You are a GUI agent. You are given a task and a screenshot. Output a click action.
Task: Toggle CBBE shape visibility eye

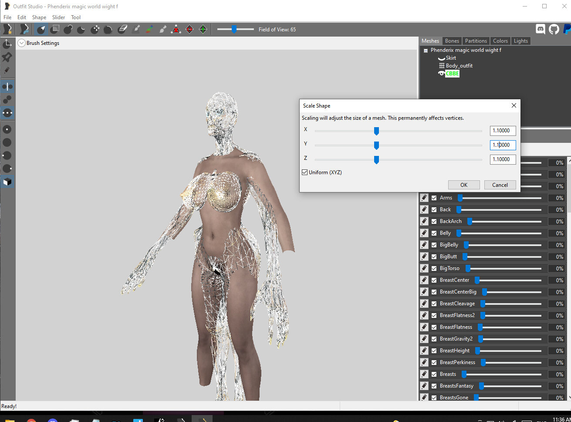pyautogui.click(x=441, y=74)
